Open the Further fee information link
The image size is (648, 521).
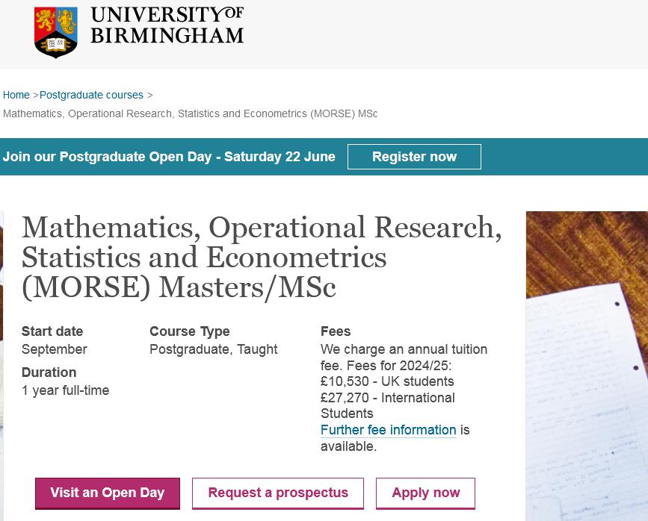coord(388,430)
